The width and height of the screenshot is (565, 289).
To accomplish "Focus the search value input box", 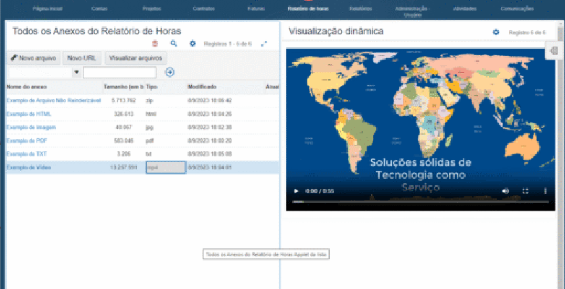I will tap(120, 72).
